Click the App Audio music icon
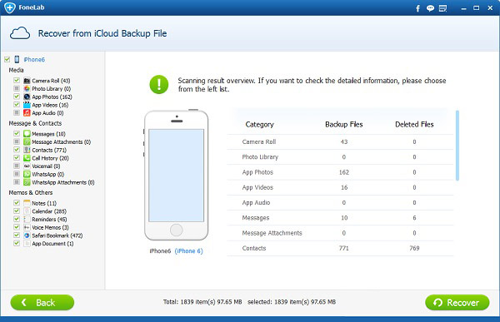Screen dimensions: 500x322 click(27, 113)
